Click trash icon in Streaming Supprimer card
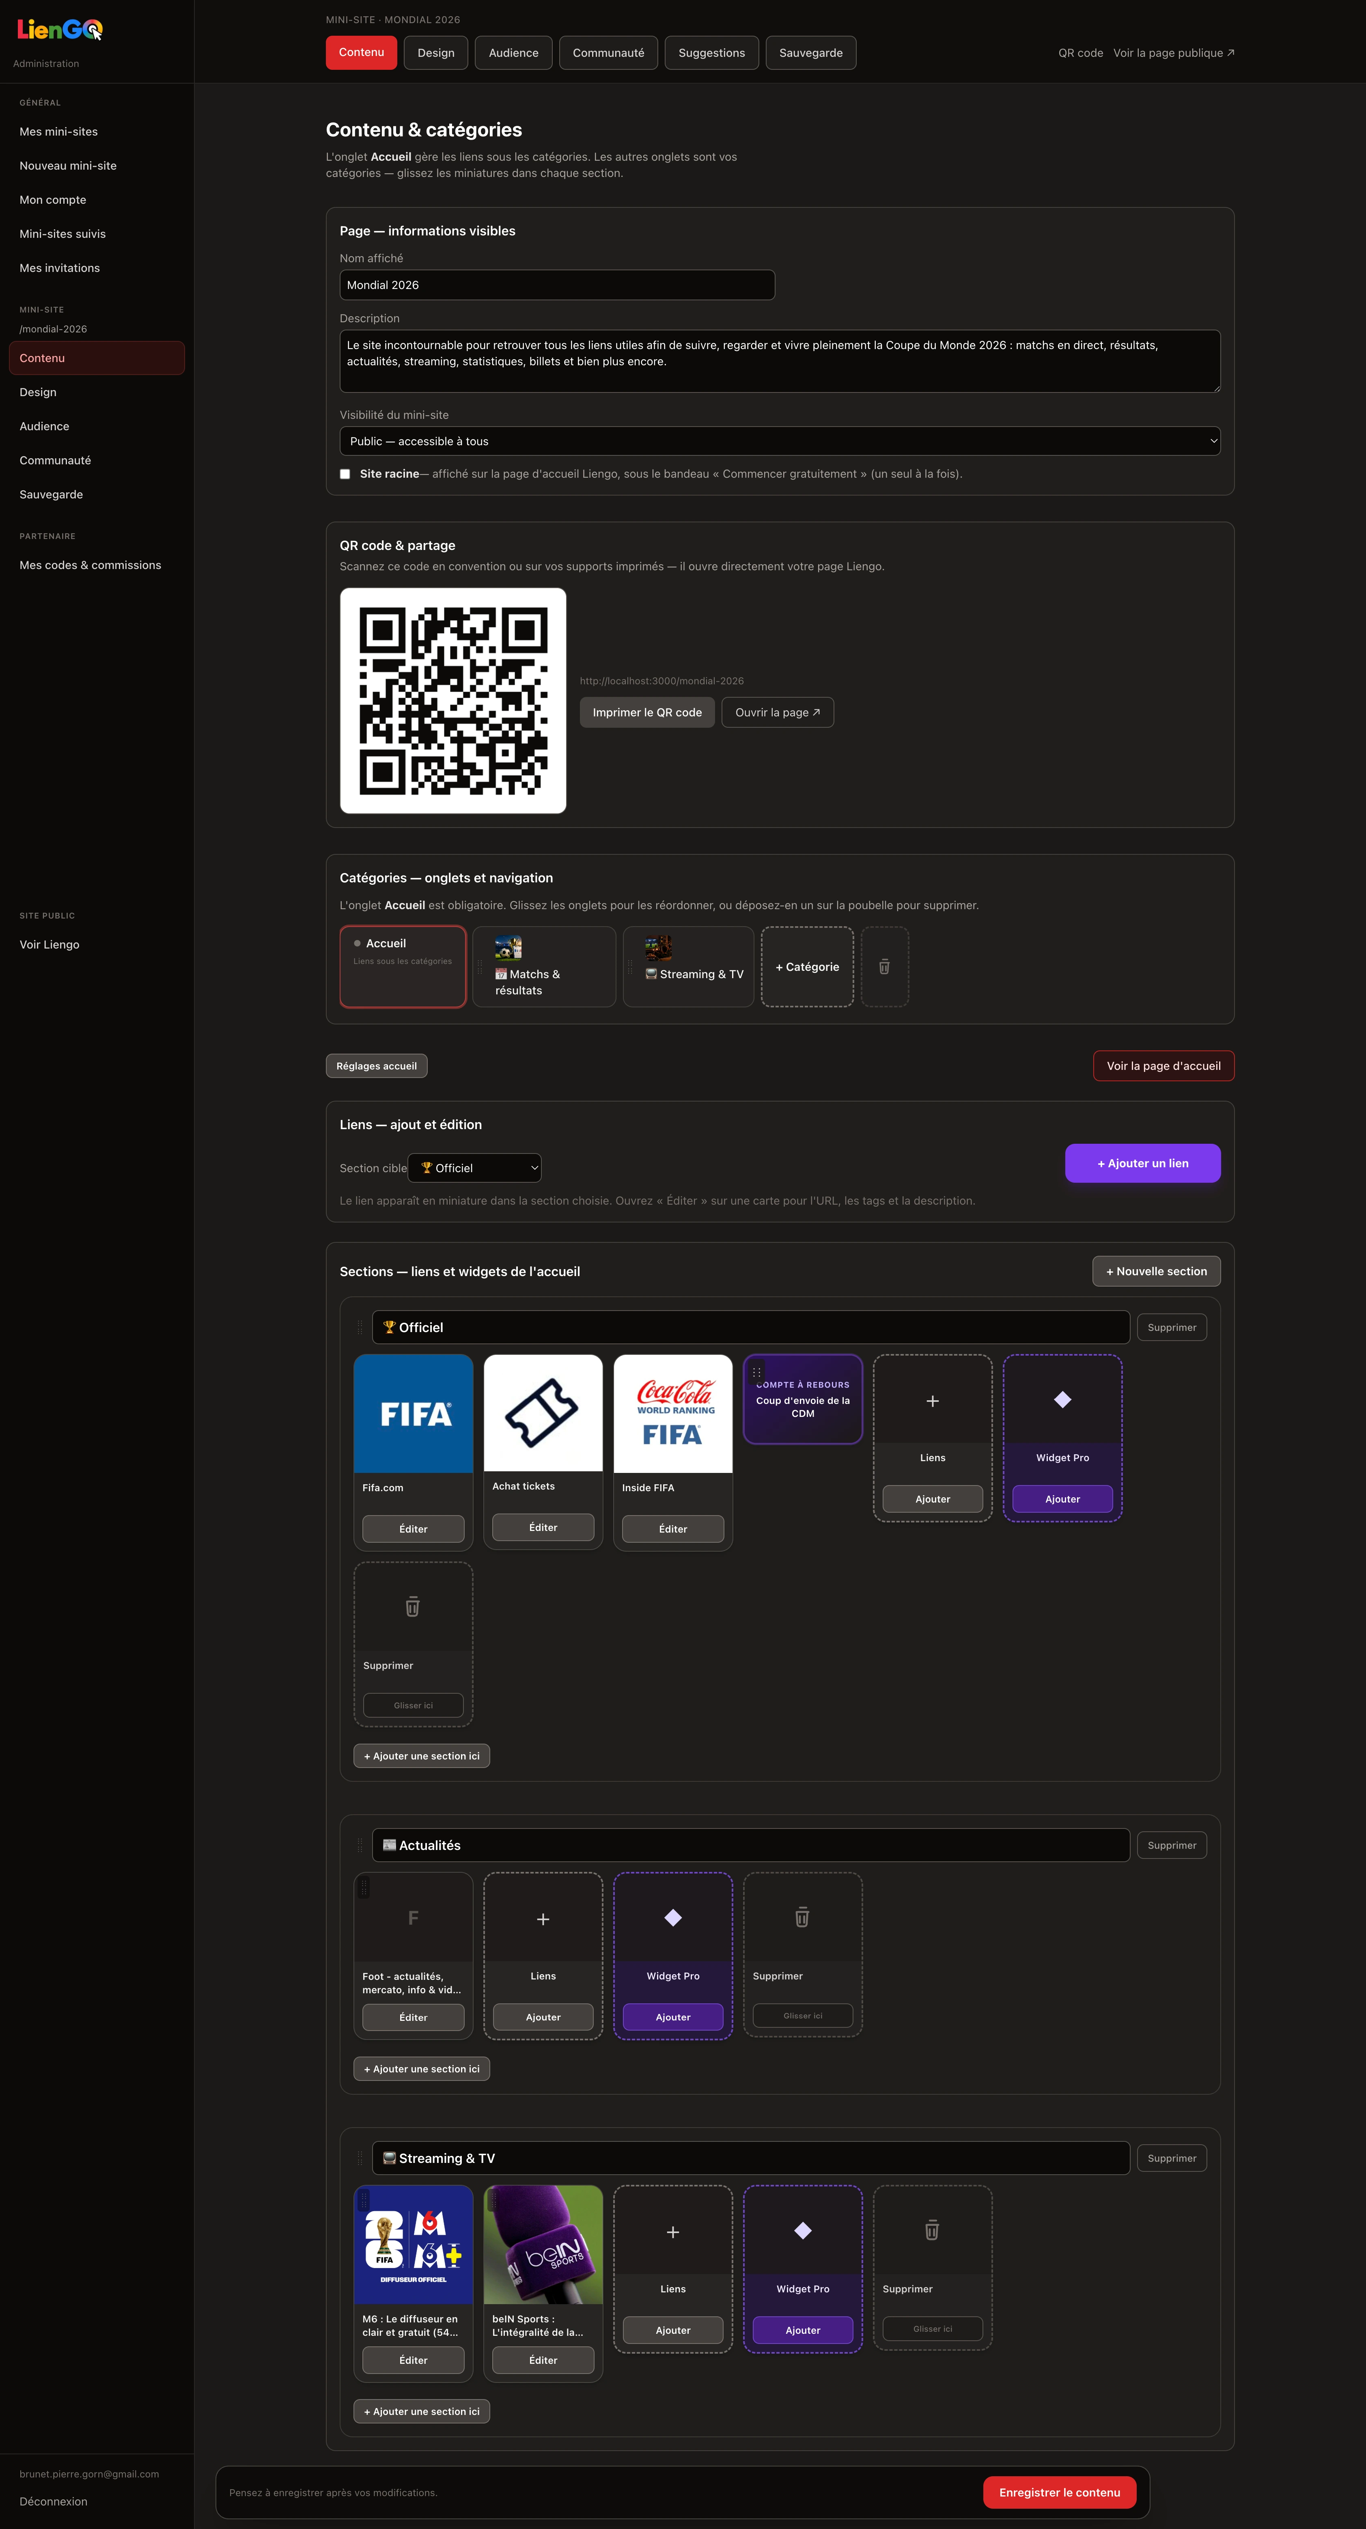The image size is (1366, 2529). [932, 2231]
